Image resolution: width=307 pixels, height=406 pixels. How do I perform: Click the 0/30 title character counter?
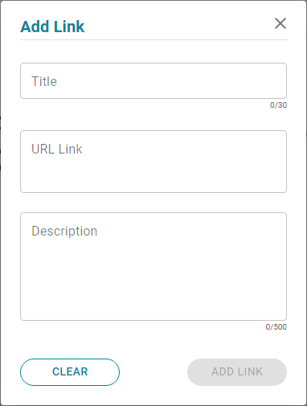tap(278, 105)
